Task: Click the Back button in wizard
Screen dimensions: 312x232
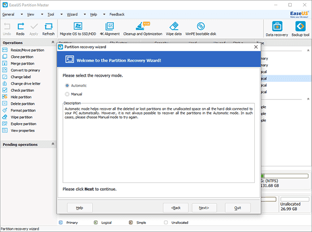Action: coord(176,208)
